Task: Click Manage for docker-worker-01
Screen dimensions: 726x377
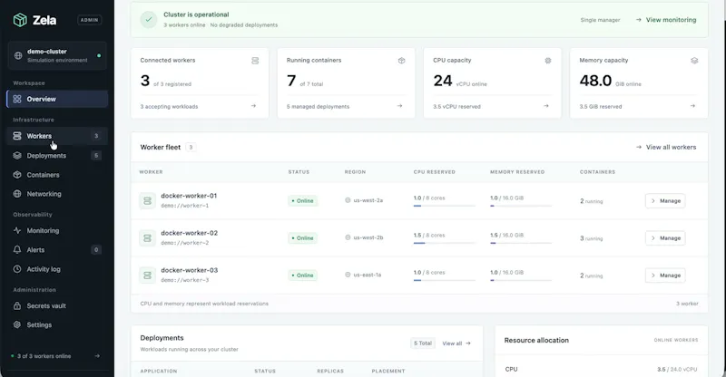Action: tap(665, 201)
